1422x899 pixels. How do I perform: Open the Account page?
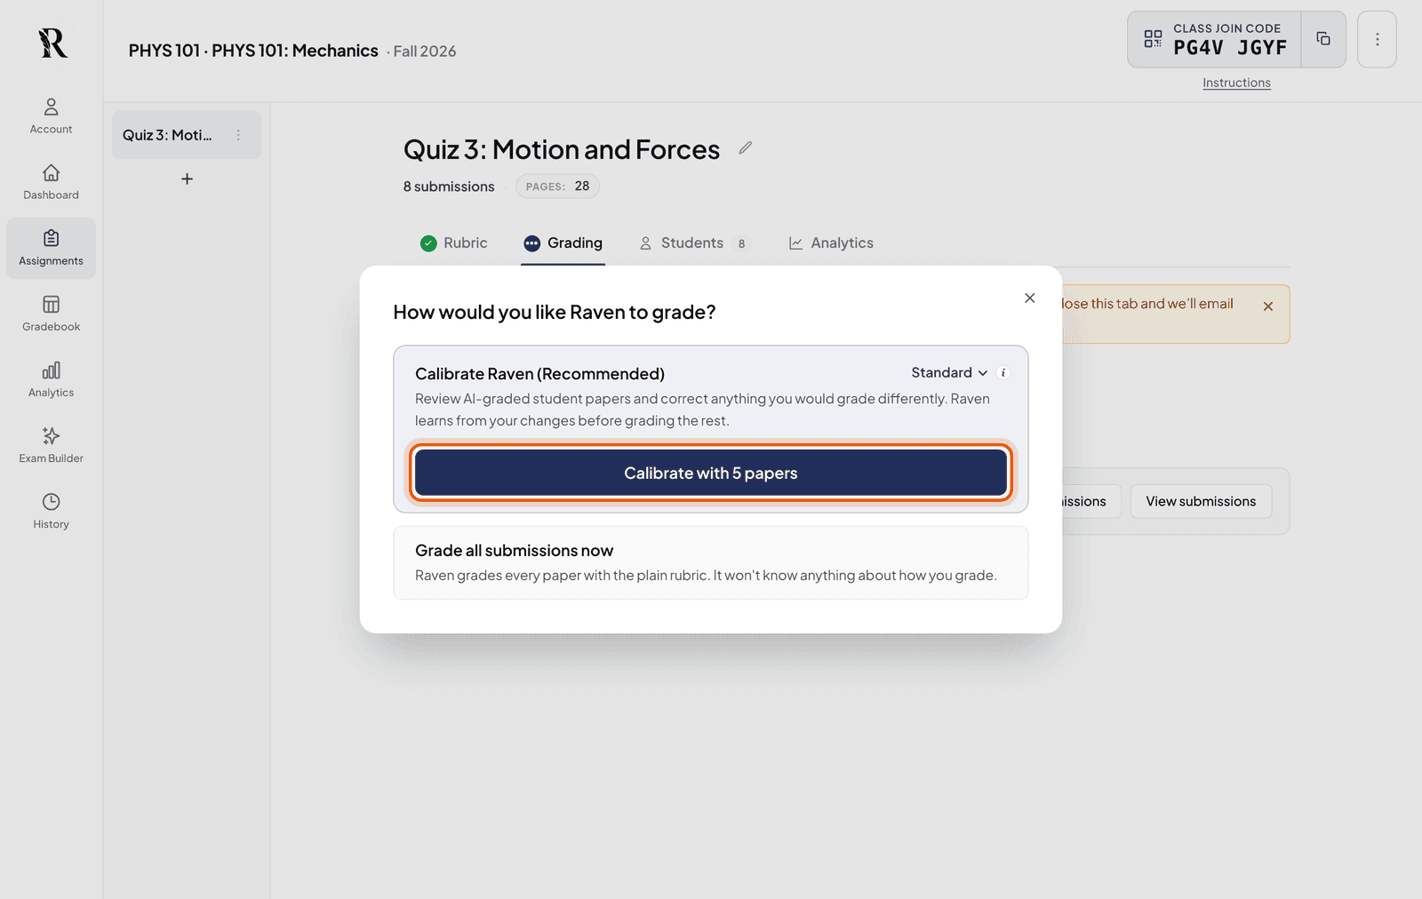[x=51, y=116]
